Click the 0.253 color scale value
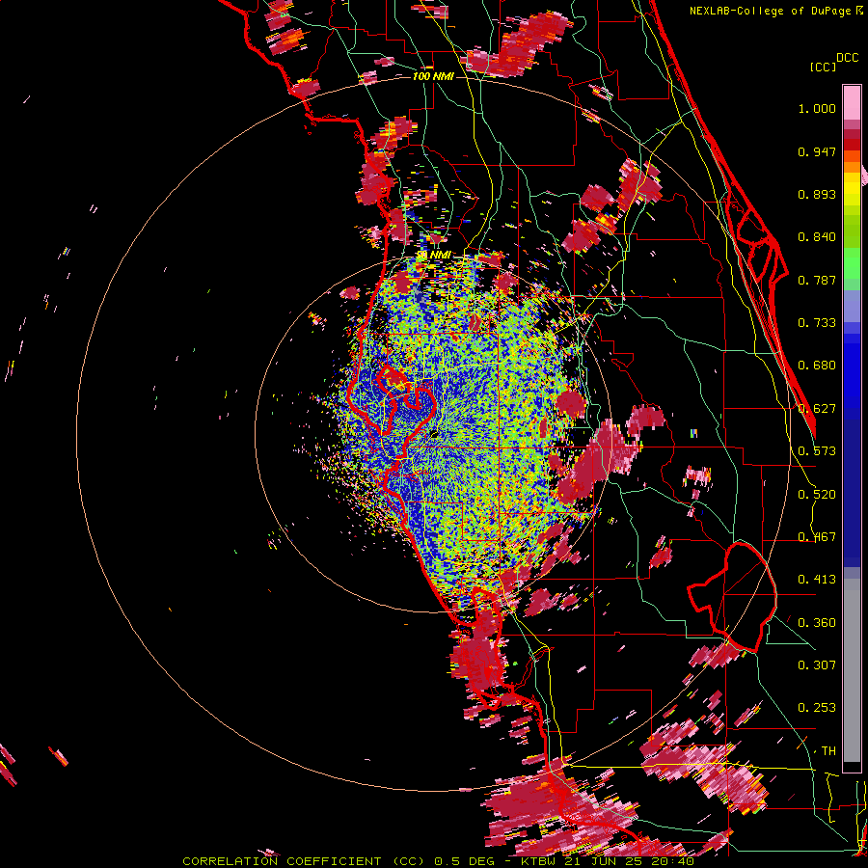The image size is (868, 868). point(817,708)
